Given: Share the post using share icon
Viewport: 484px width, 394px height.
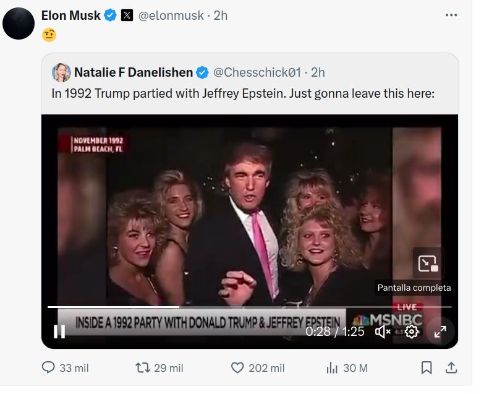Looking at the screenshot, I should click(451, 368).
